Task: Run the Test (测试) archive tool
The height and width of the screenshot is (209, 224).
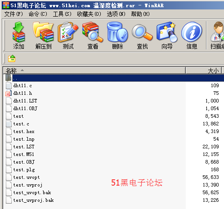Action: [68, 36]
